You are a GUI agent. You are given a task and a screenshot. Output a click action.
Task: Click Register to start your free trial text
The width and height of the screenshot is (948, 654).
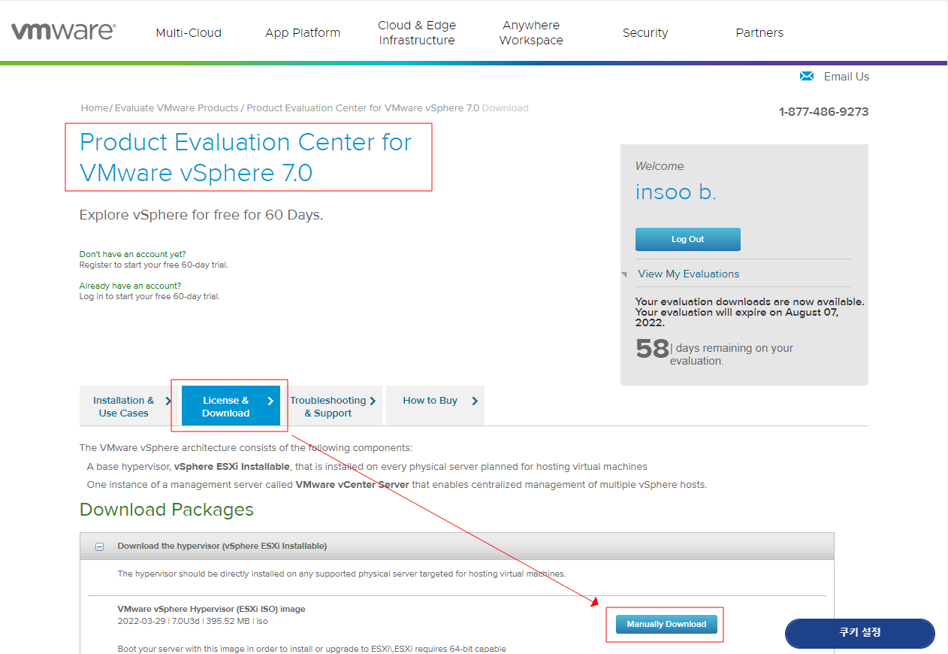pyautogui.click(x=153, y=265)
